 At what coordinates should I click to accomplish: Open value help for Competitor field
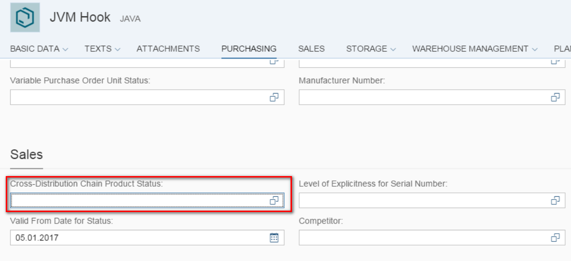tap(555, 237)
